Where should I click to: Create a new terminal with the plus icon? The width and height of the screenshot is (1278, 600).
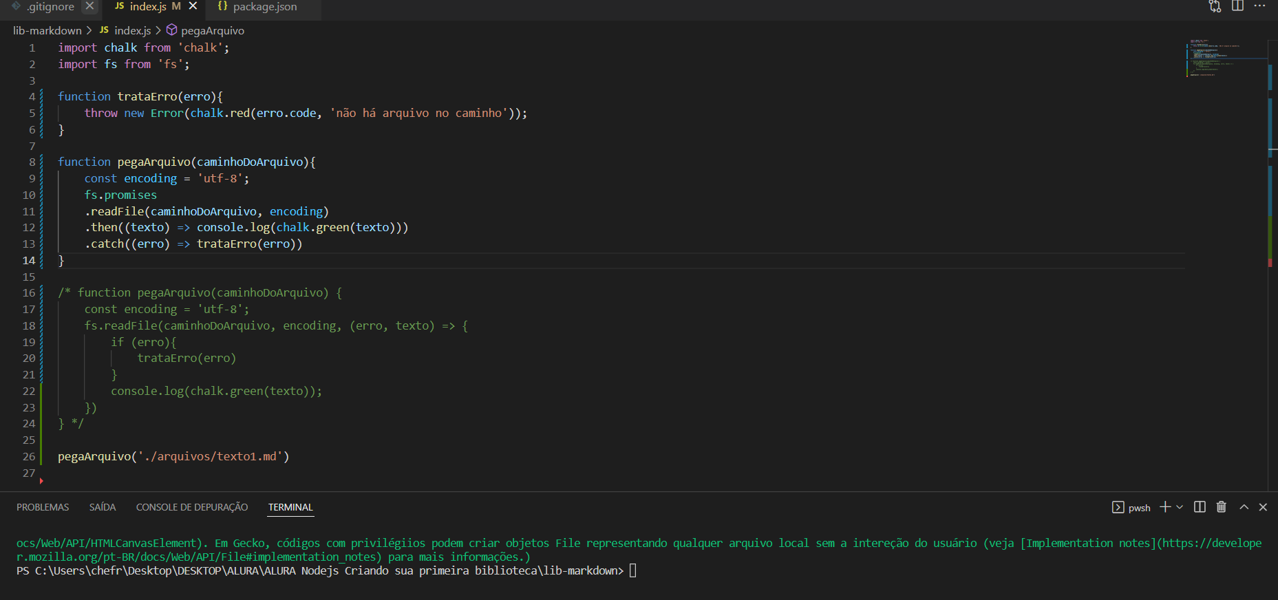point(1165,507)
